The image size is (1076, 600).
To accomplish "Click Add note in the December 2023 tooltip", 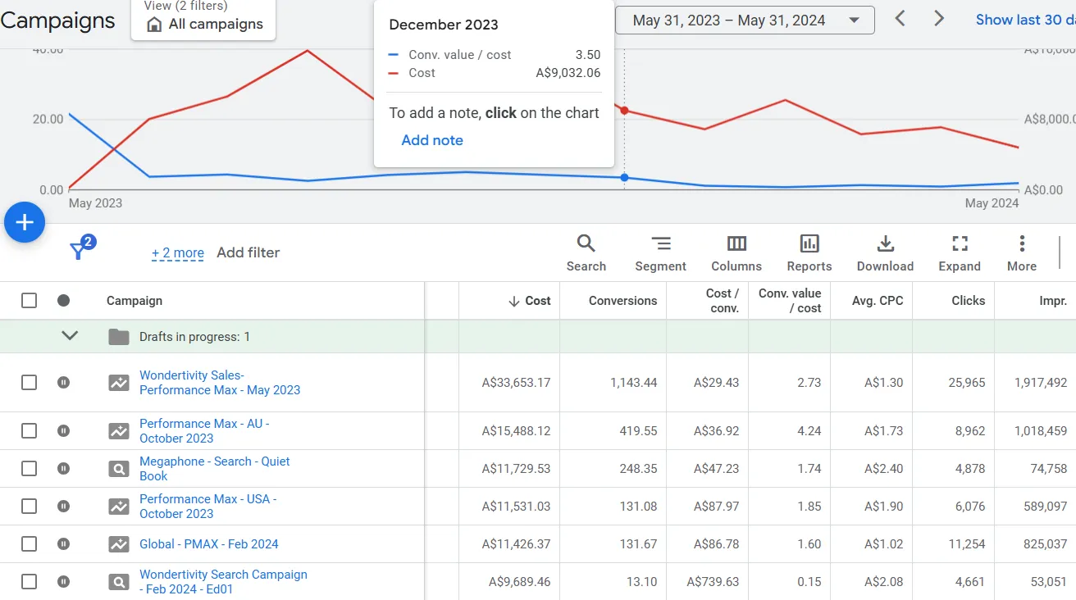I will [x=432, y=139].
